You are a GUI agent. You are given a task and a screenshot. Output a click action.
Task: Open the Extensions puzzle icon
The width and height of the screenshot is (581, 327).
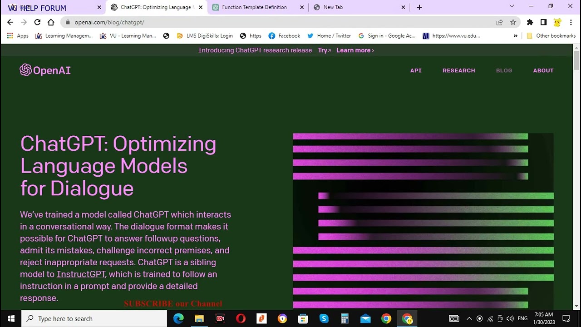tap(530, 22)
